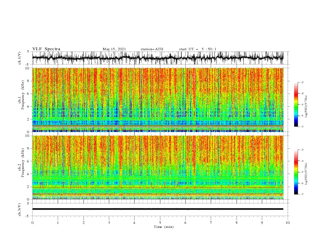Click the 'ch.1(V)' axis label
324x250 pixels.
tap(20, 58)
